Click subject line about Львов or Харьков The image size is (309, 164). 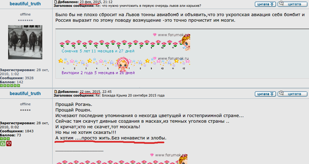tap(148, 6)
